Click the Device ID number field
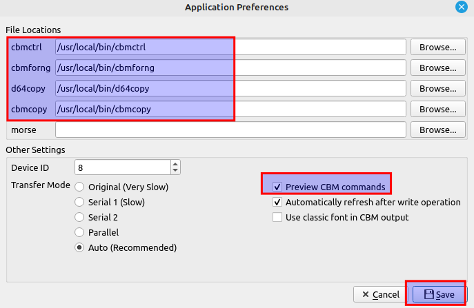Image resolution: width=474 pixels, height=308 pixels. coord(121,167)
